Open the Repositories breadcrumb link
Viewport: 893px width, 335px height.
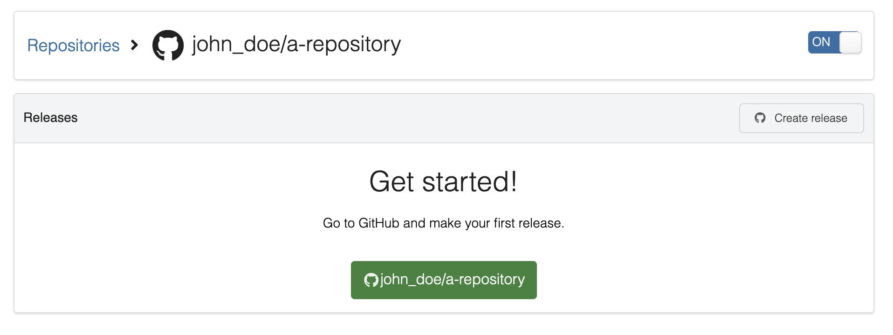tap(74, 46)
